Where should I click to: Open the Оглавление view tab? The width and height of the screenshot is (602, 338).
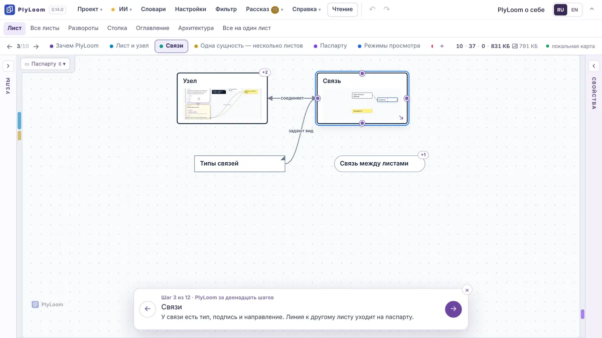[x=153, y=28]
